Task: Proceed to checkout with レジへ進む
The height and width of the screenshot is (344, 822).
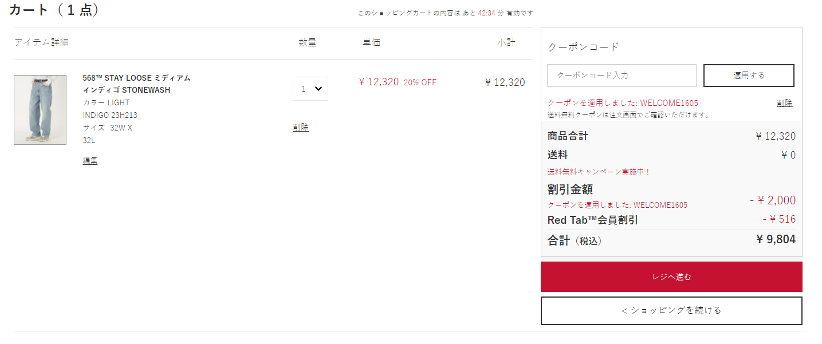Action: coord(671,277)
